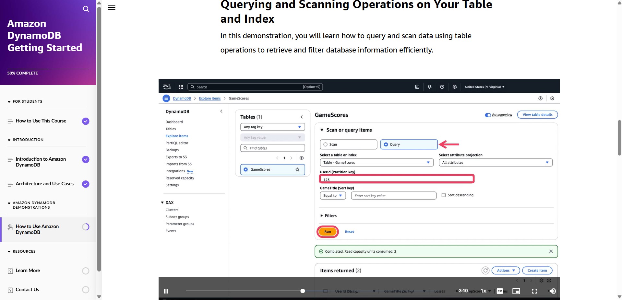Image resolution: width=622 pixels, height=300 pixels.
Task: Toggle the Autopreview switch
Action: [488, 115]
